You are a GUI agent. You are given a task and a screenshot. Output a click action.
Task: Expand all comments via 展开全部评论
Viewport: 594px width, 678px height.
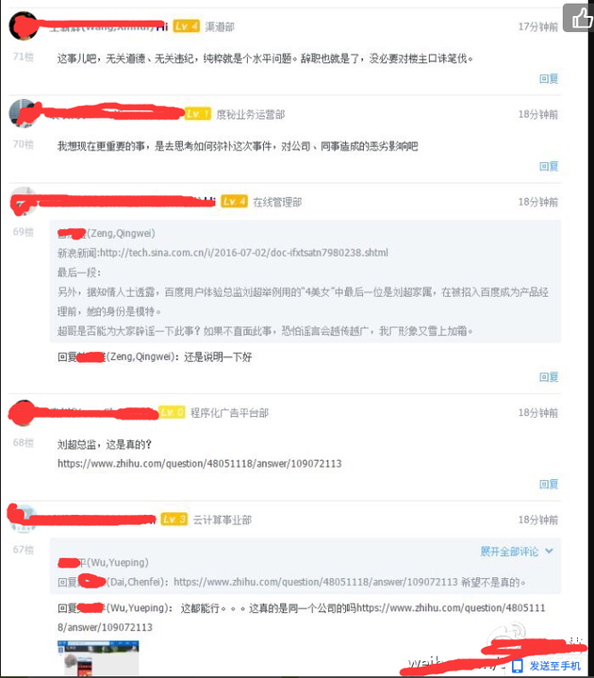tap(509, 552)
